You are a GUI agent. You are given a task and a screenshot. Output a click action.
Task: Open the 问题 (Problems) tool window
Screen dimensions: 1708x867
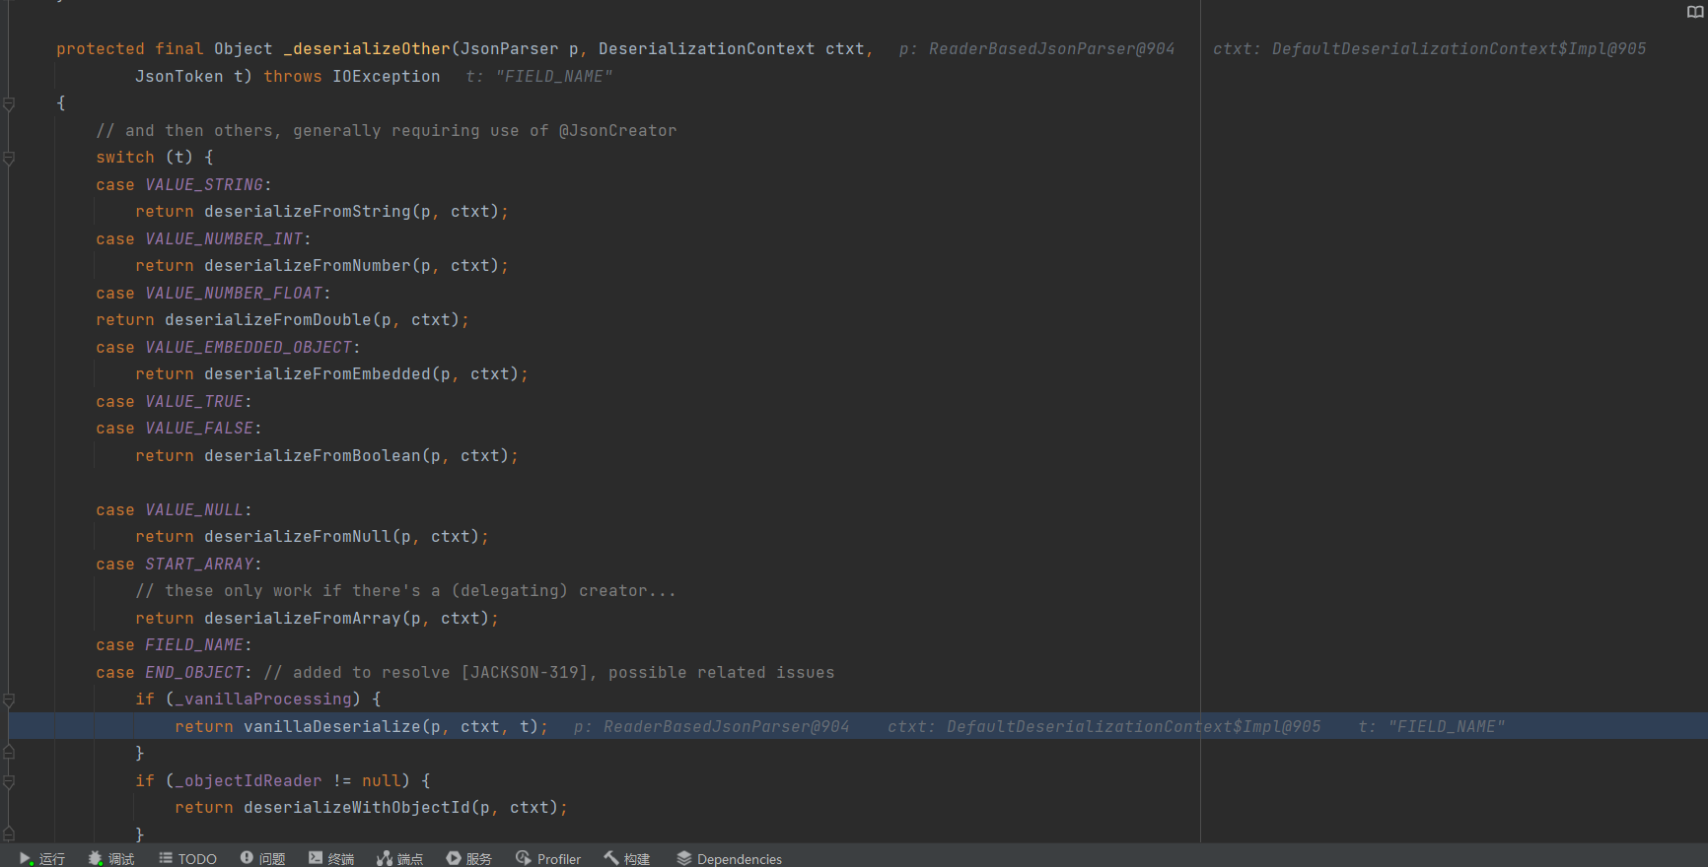coord(262,858)
